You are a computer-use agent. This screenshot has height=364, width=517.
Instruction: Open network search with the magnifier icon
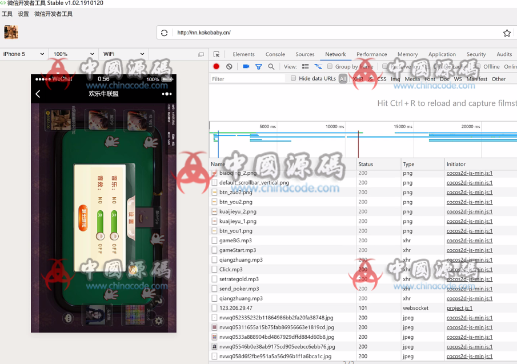[271, 67]
